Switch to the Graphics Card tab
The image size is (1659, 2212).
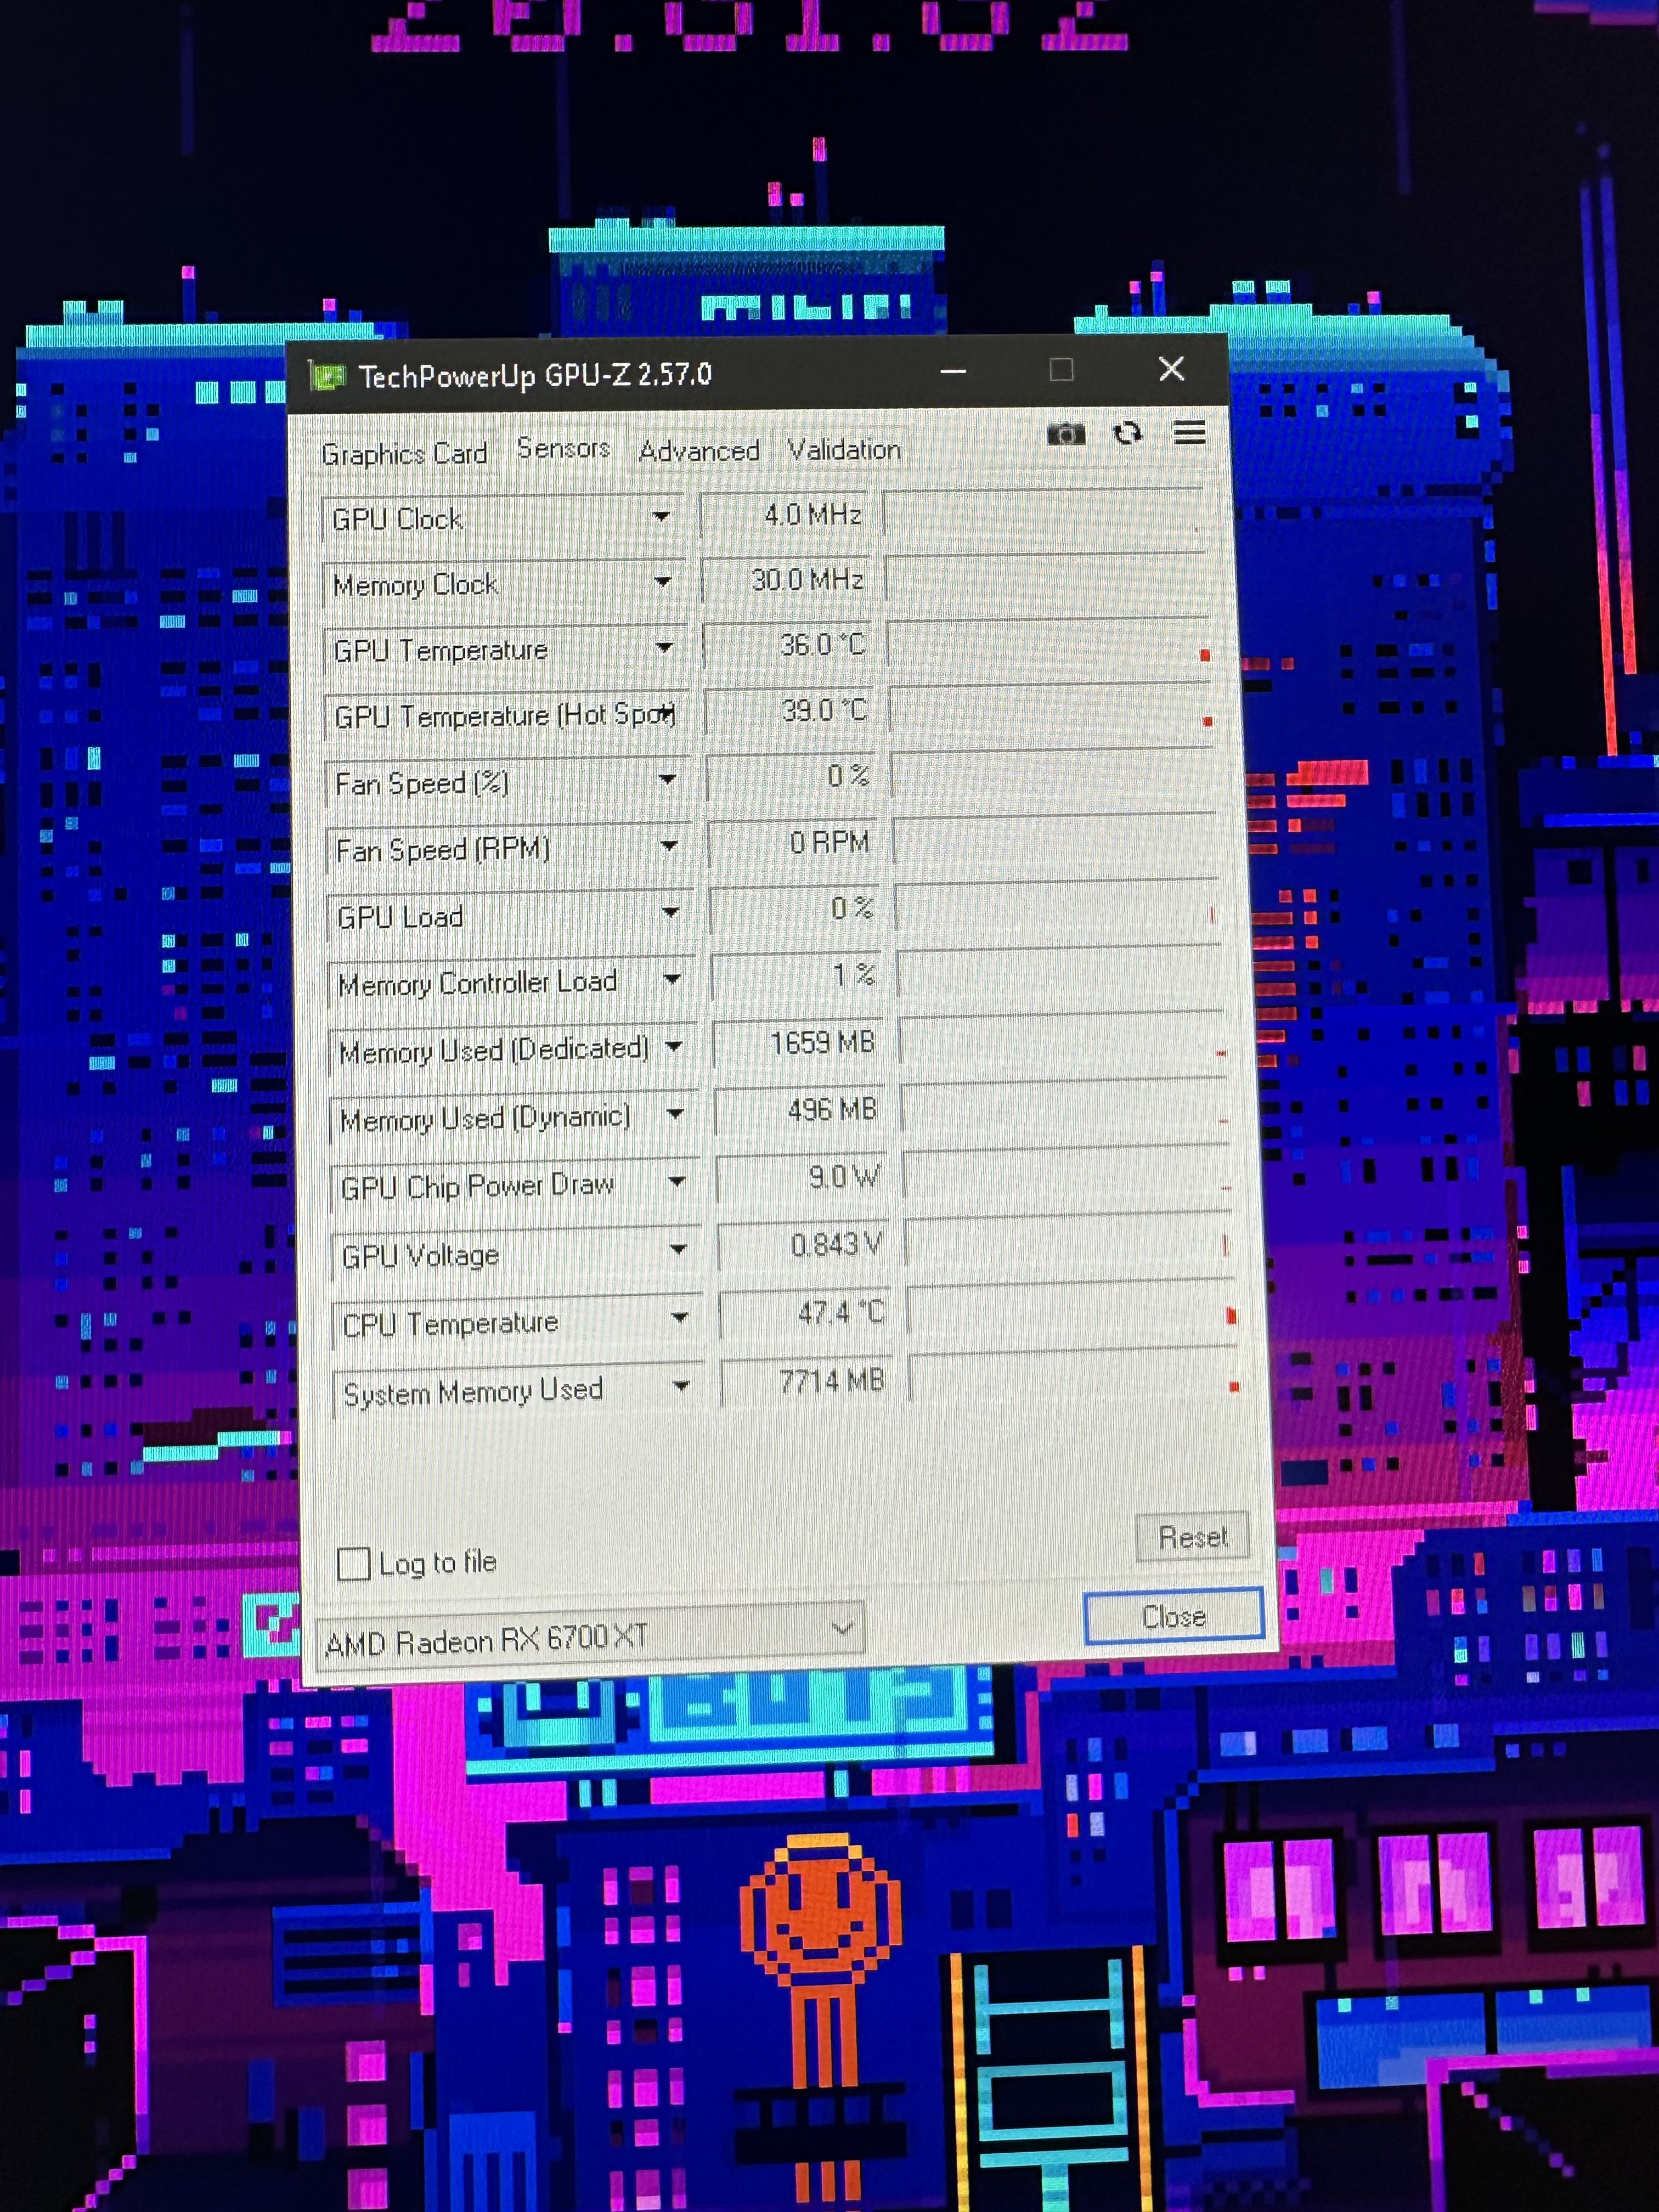click(404, 454)
